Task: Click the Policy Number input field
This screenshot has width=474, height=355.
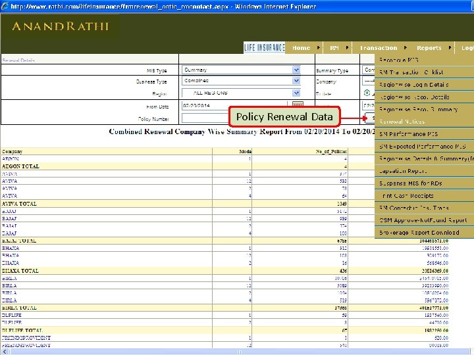Action: pyautogui.click(x=205, y=118)
